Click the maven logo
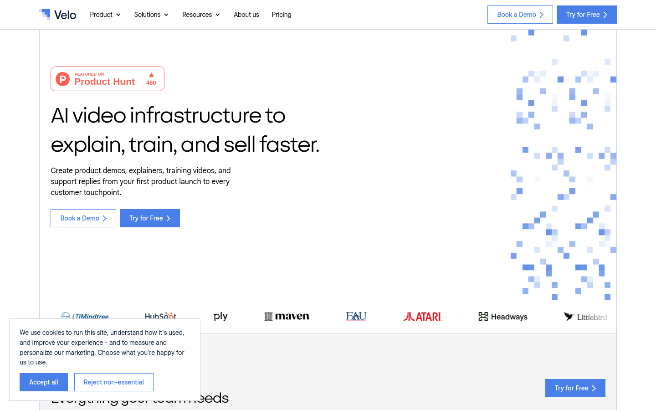 coord(287,316)
